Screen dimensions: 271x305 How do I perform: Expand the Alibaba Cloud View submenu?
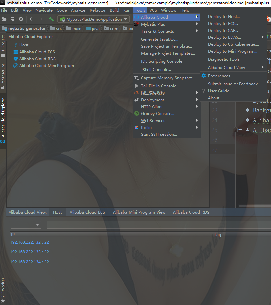(233, 67)
